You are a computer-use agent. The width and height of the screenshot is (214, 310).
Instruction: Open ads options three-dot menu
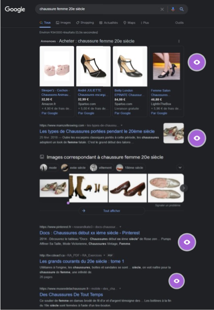click(x=179, y=41)
